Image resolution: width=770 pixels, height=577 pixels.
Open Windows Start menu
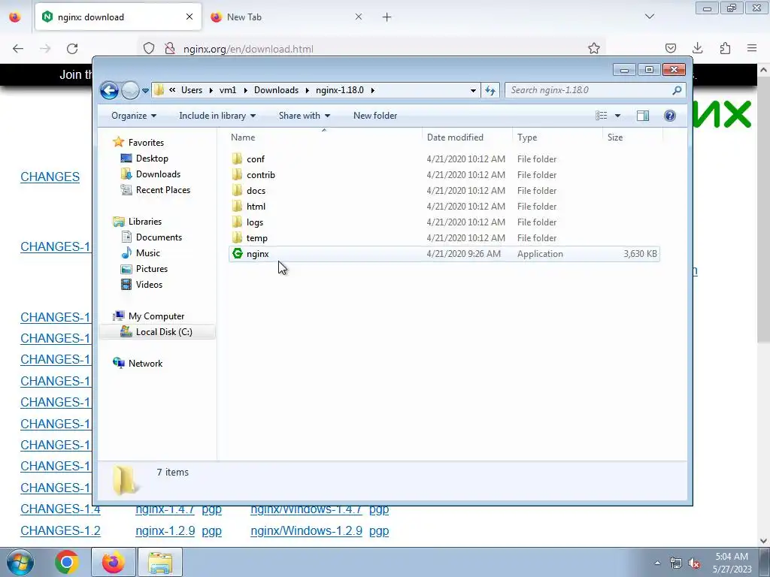point(20,562)
